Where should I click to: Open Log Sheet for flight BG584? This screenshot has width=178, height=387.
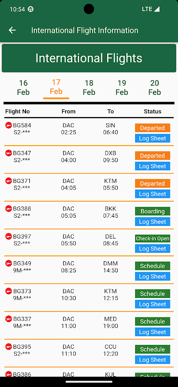(x=152, y=138)
